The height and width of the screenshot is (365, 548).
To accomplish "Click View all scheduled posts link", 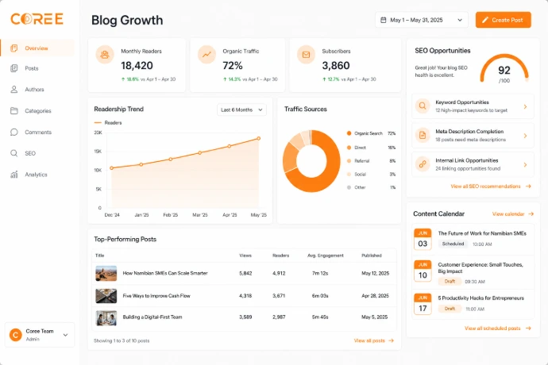I will (492, 328).
